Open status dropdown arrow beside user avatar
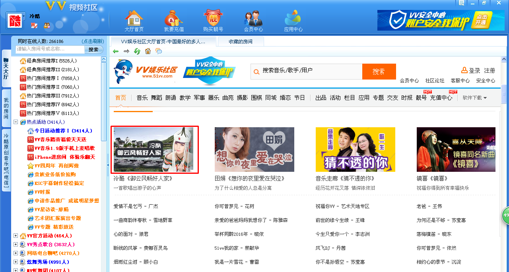The height and width of the screenshot is (272, 509). pyautogui.click(x=24, y=16)
